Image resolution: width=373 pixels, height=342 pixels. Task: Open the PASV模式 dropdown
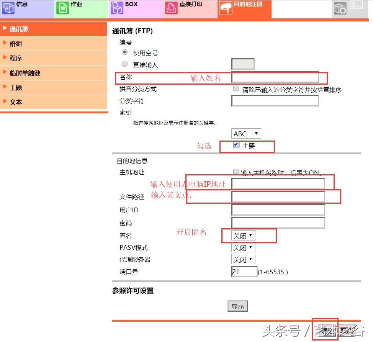coord(243,247)
